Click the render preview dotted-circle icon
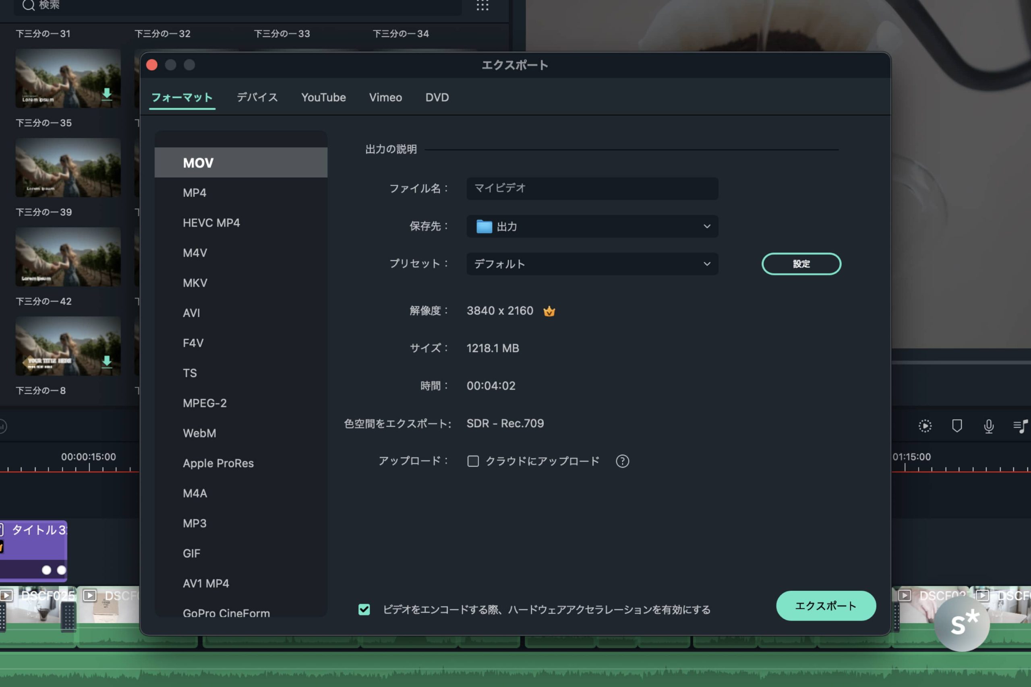Viewport: 1031px width, 687px height. click(925, 426)
